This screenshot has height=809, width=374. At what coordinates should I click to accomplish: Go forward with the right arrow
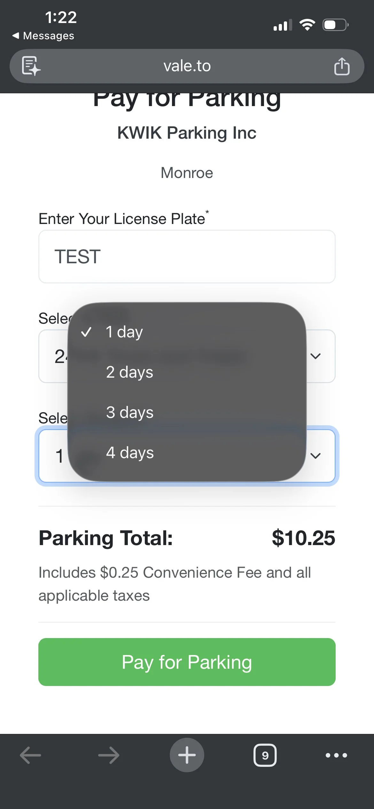(x=109, y=755)
